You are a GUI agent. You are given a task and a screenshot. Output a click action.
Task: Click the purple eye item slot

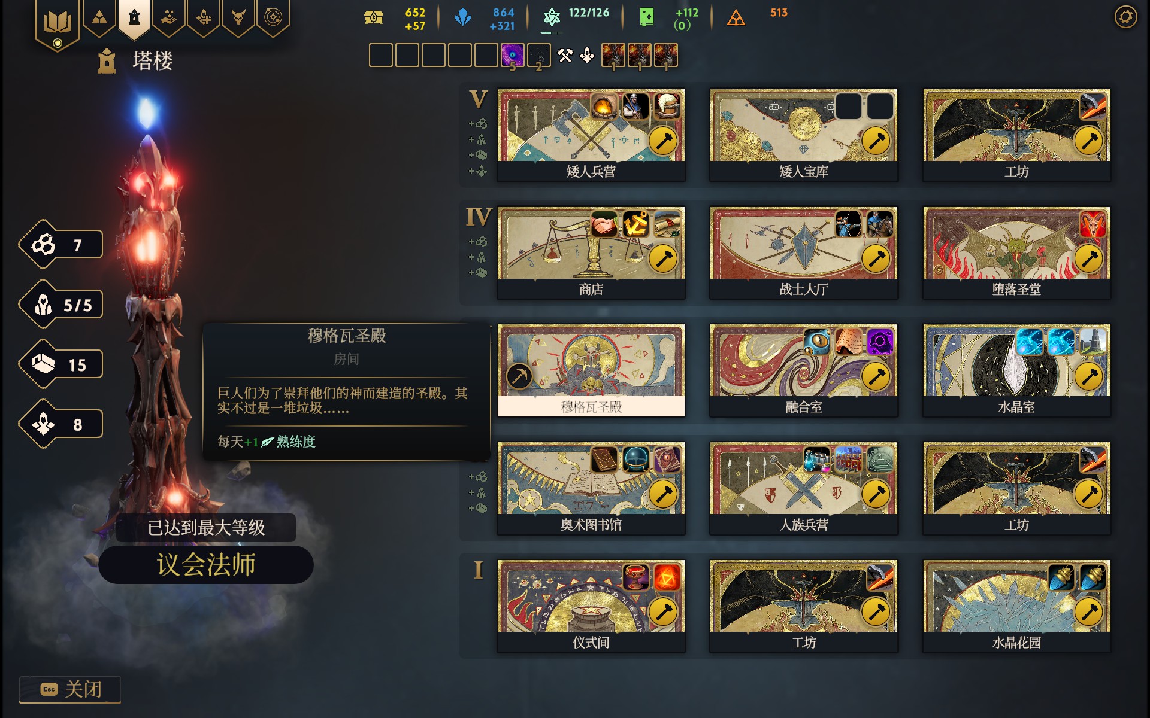513,56
